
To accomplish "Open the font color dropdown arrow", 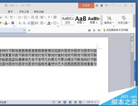I will (9, 23).
